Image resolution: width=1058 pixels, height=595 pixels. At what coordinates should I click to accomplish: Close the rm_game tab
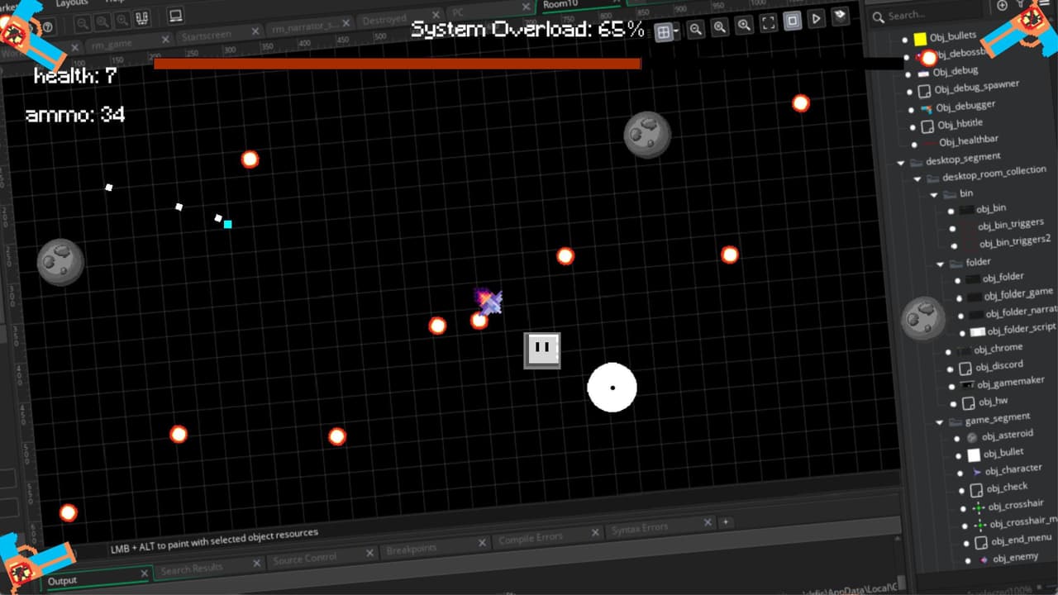point(164,39)
